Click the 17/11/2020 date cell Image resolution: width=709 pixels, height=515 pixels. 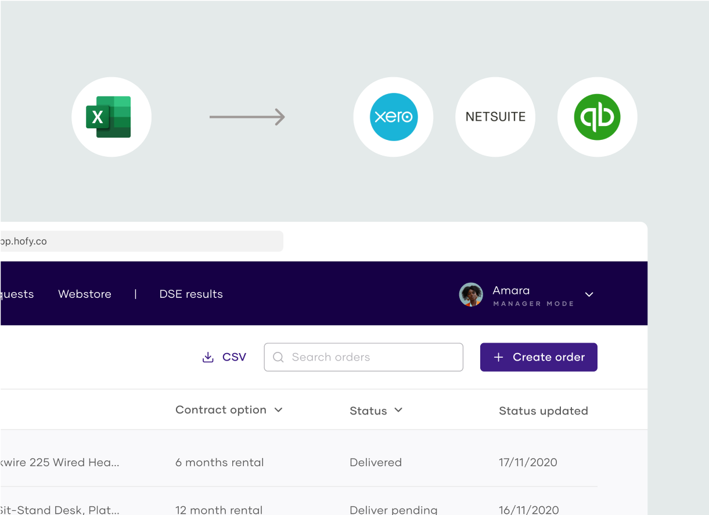pos(528,462)
